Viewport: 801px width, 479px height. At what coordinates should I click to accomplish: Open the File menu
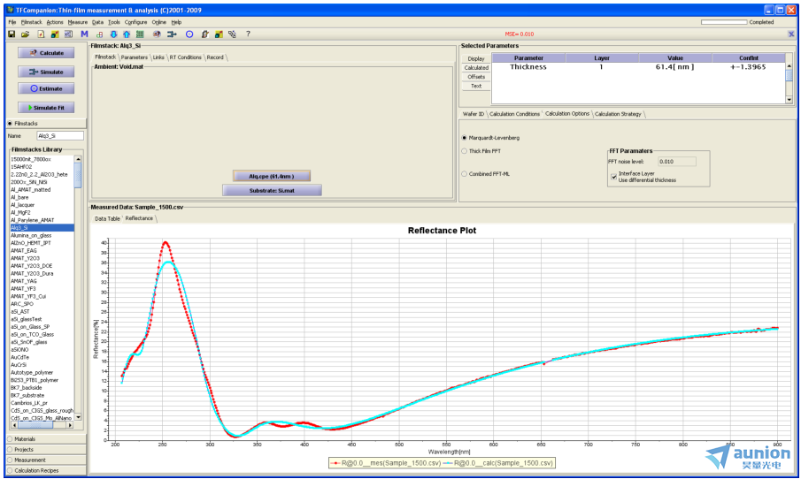(12, 22)
